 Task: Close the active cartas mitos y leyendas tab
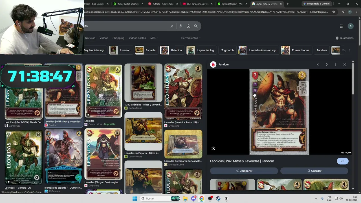click(281, 4)
